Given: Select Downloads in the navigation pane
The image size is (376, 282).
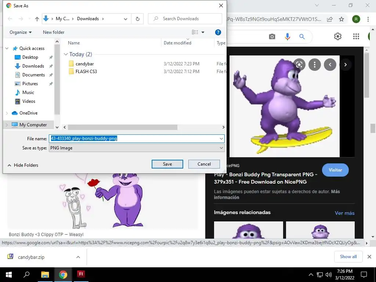Looking at the screenshot, I should pyautogui.click(x=33, y=66).
